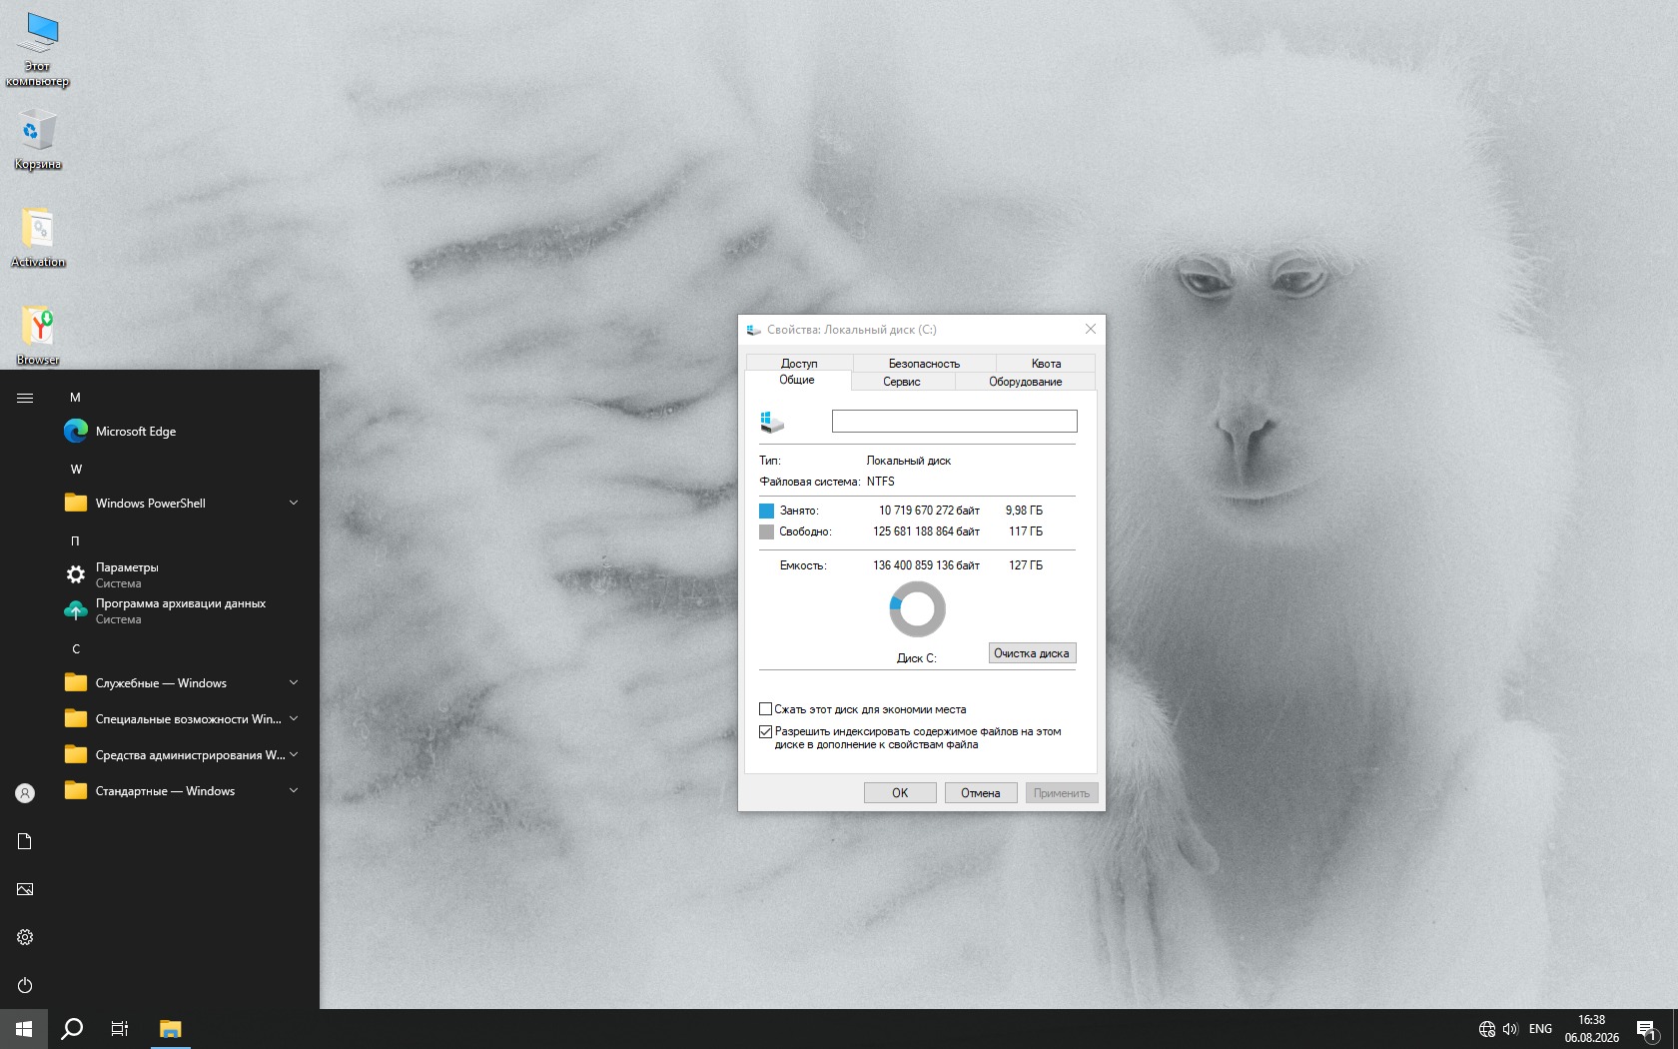Click the network globe tray icon
1678x1049 pixels.
1486,1029
